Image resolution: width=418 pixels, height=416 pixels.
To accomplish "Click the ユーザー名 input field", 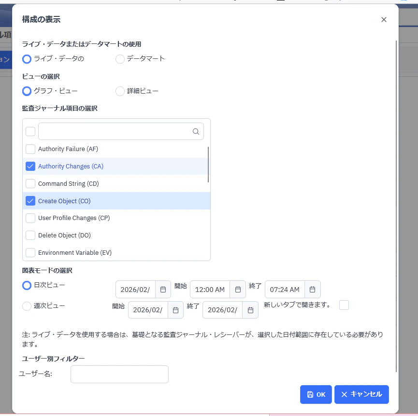I will pyautogui.click(x=119, y=374).
